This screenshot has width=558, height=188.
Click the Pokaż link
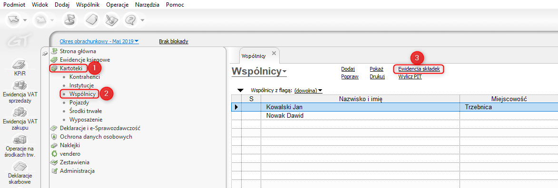tap(376, 69)
